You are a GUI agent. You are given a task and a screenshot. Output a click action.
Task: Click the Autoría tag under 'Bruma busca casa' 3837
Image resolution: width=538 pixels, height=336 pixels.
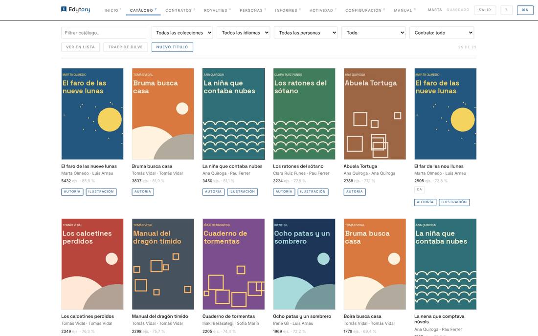click(x=143, y=192)
